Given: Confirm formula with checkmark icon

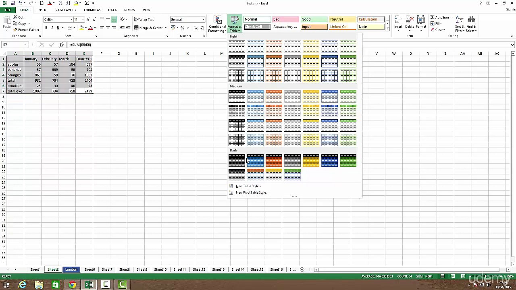Looking at the screenshot, I should coord(51,45).
